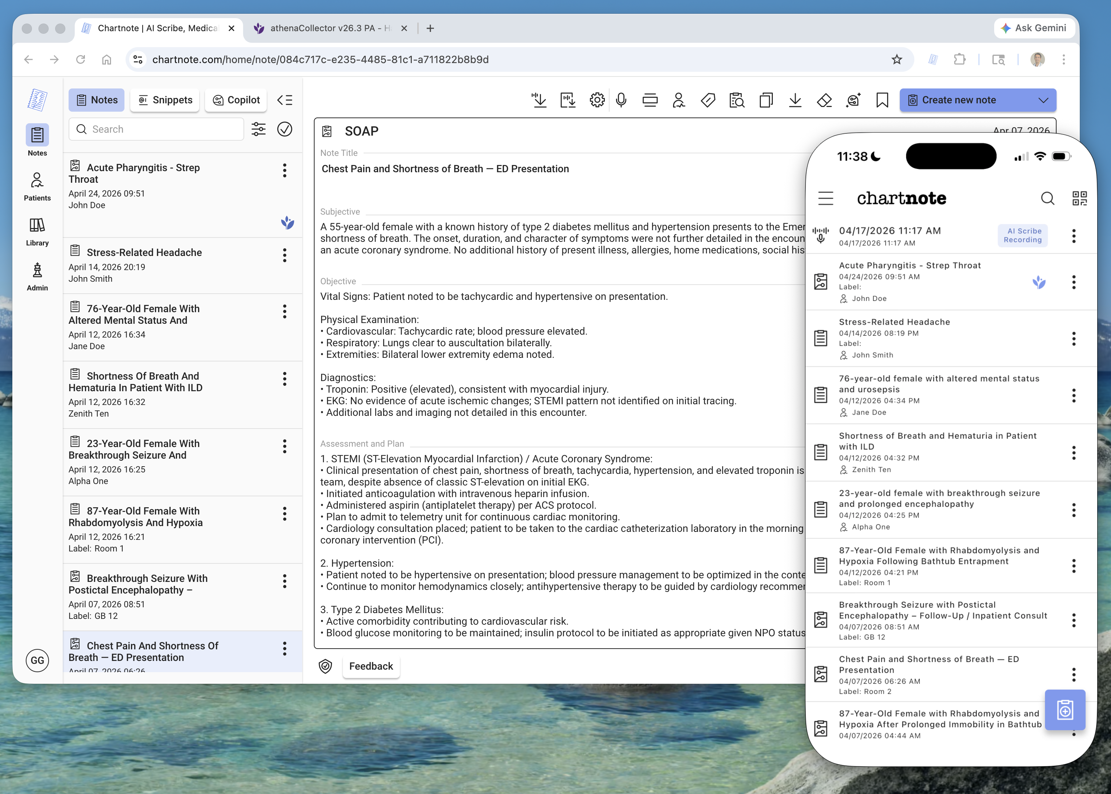
Task: Open phone options for Stress-Related Headache entry
Action: [1074, 339]
